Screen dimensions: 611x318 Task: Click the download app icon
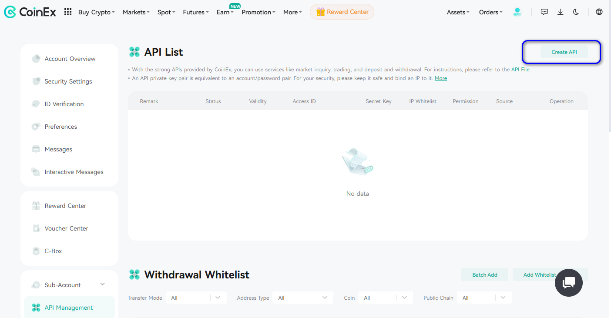click(x=560, y=12)
